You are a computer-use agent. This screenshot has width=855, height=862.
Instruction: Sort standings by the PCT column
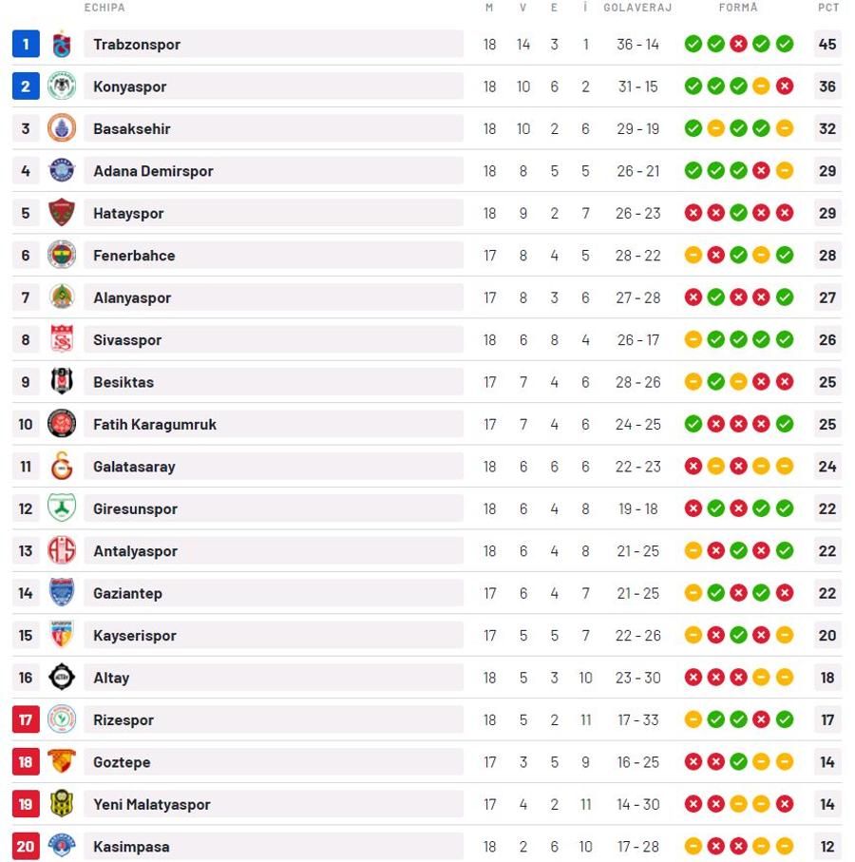(x=828, y=8)
